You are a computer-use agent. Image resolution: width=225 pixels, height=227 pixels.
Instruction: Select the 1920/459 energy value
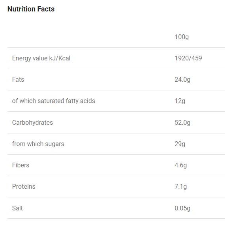click(188, 58)
